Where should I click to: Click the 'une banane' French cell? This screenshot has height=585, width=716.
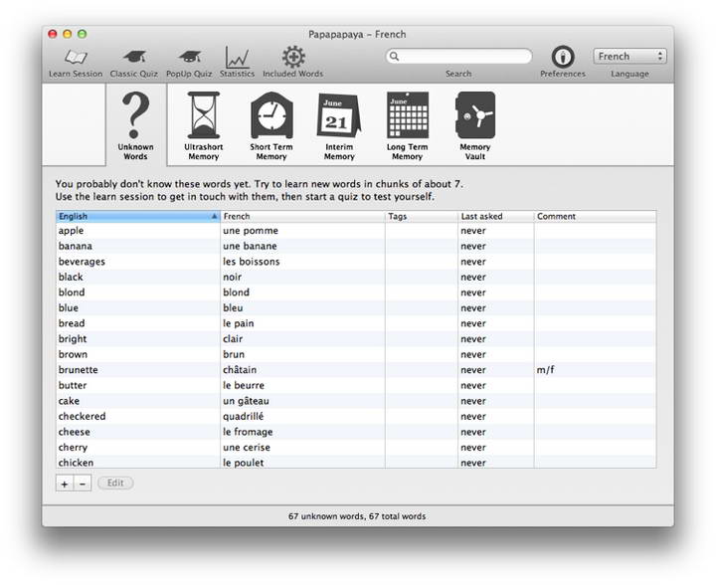[302, 246]
